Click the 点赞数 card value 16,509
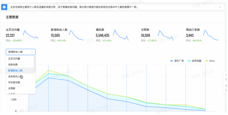The image size is (228, 115). [145, 35]
